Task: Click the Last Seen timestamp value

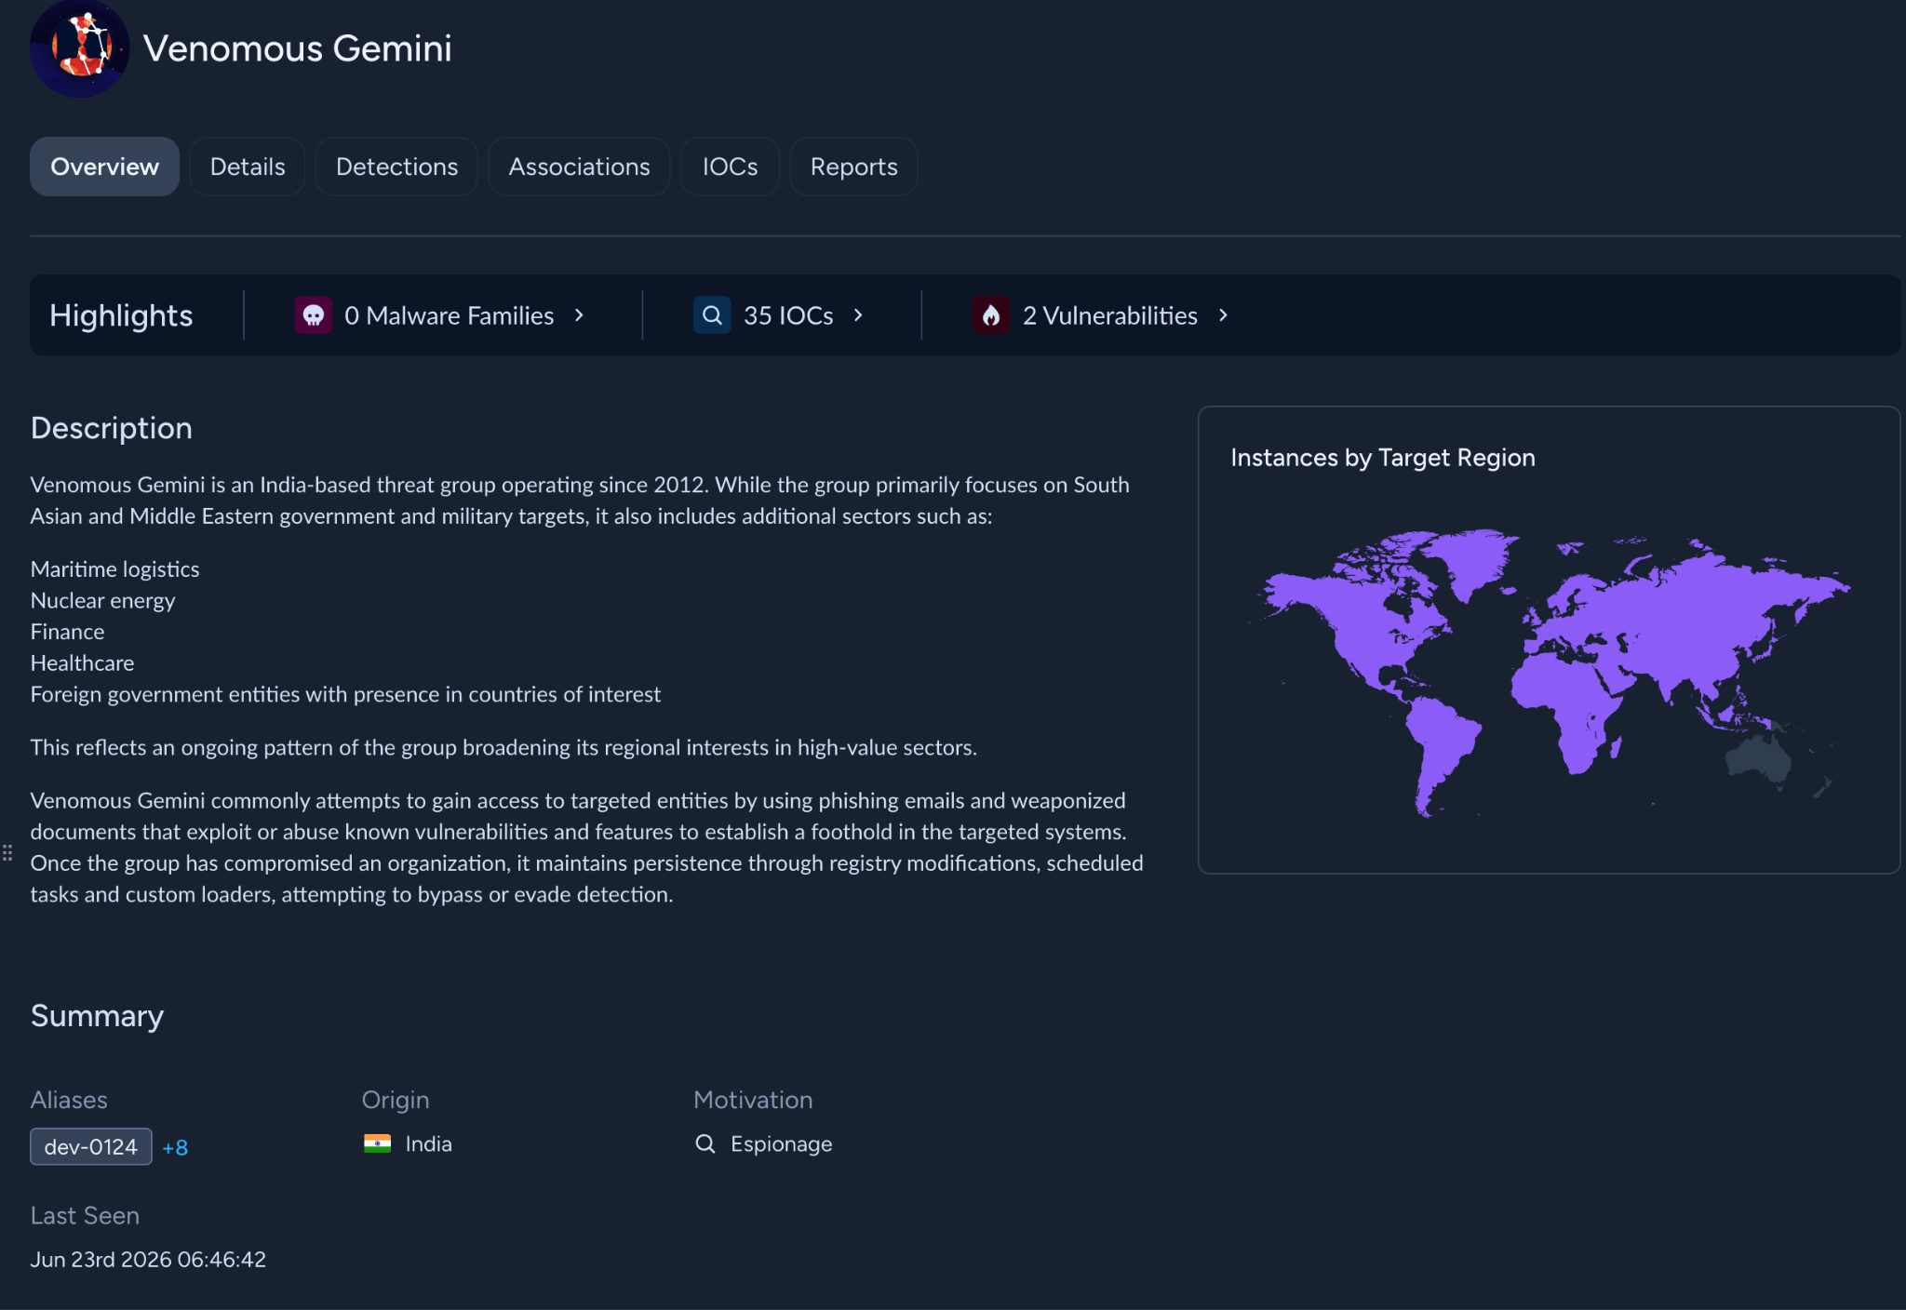Action: 148,1259
